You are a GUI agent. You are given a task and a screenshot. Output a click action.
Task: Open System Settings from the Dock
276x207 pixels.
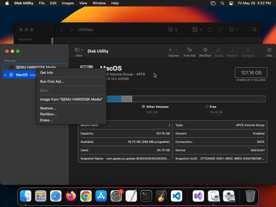coord(116,196)
